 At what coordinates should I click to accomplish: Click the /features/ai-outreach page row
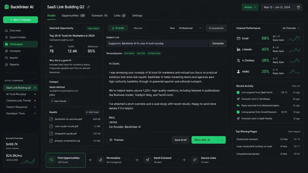[x=268, y=139]
